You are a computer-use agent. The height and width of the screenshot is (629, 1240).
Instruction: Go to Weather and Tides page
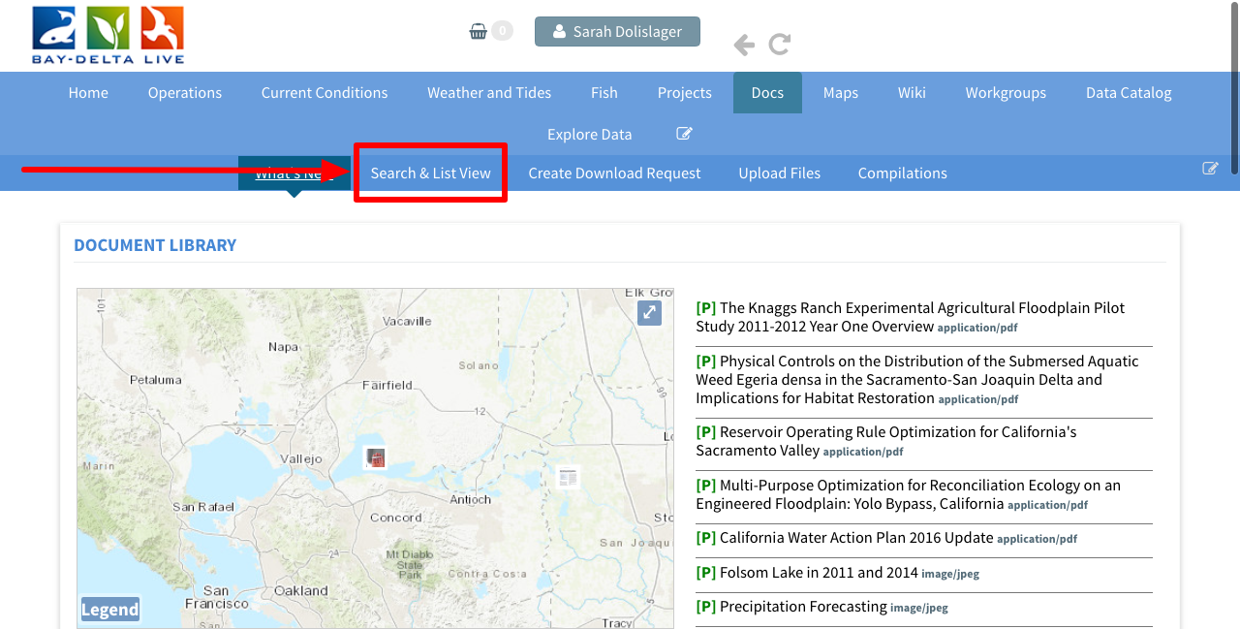tap(489, 93)
